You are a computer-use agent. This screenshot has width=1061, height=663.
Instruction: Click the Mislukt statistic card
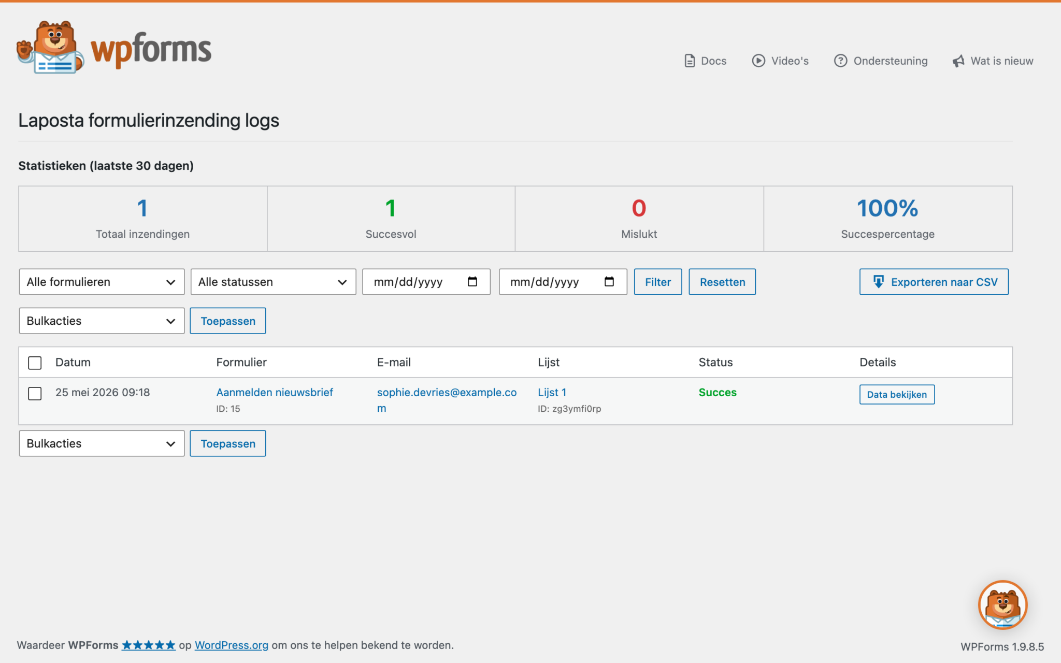point(639,219)
